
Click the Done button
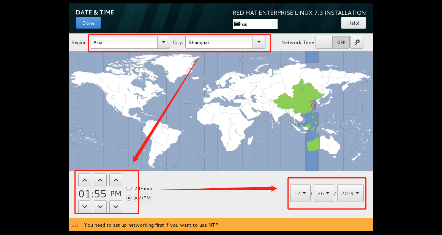(x=88, y=23)
